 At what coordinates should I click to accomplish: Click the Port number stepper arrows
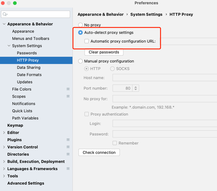pos(136,88)
